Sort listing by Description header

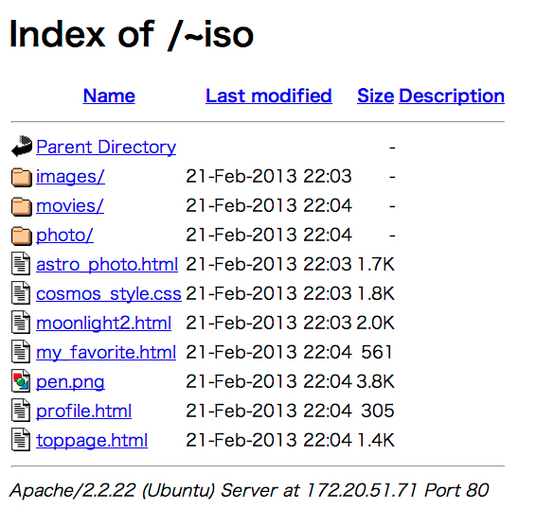click(x=452, y=96)
